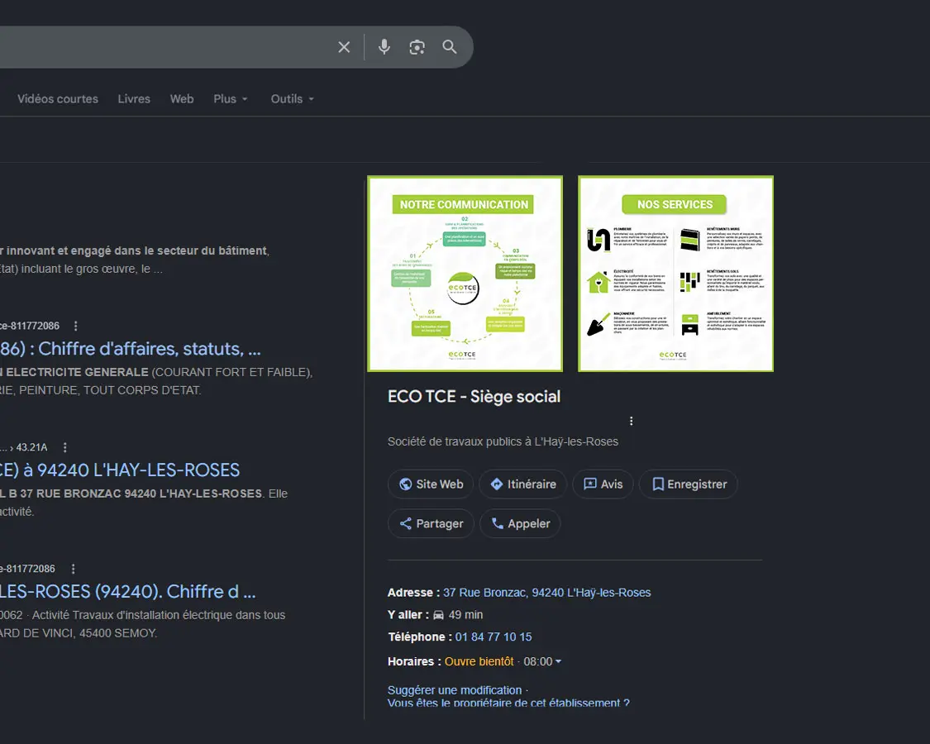
Task: Click the phone number 01 84 77 10 15
Action: [x=494, y=637]
